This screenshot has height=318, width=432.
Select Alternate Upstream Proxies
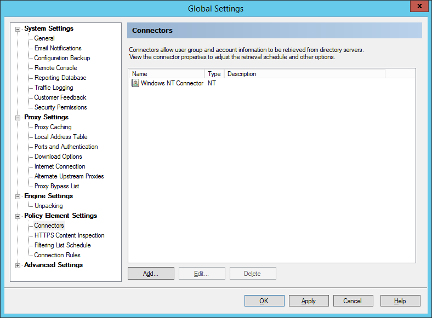(x=69, y=176)
